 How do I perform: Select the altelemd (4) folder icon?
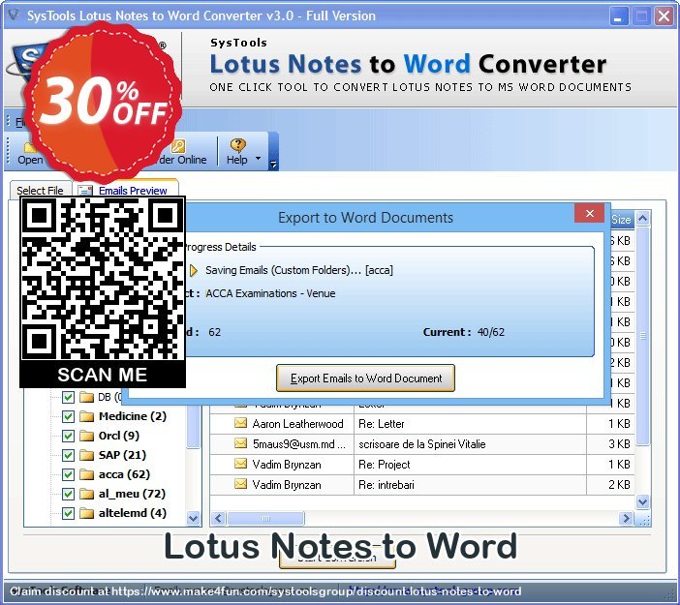pos(87,513)
